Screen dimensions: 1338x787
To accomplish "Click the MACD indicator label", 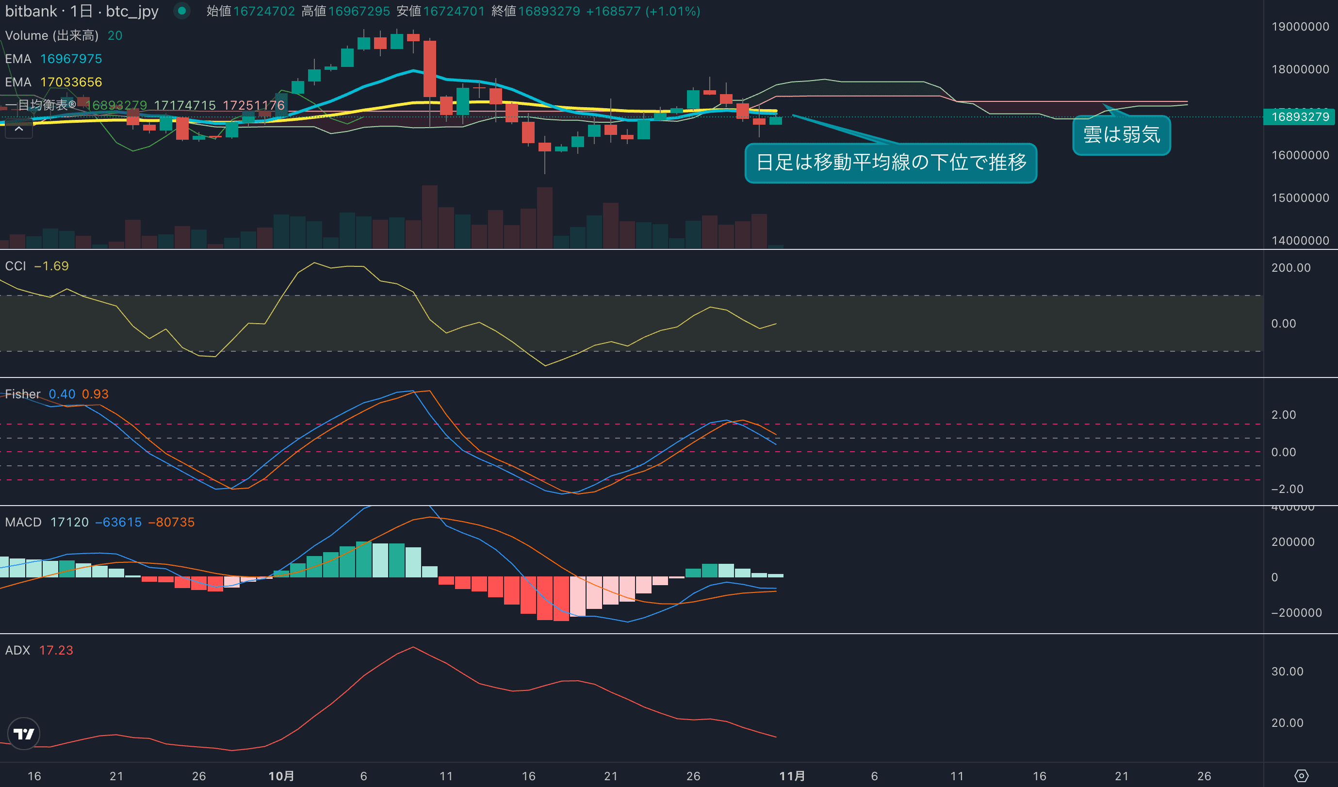I will click(23, 522).
